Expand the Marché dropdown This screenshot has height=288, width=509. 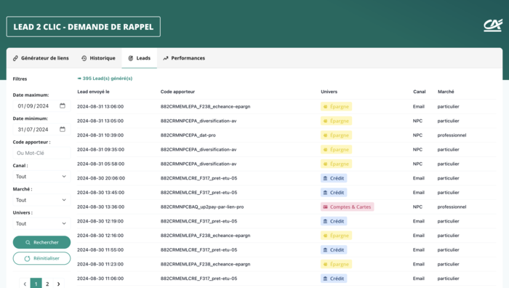tap(41, 200)
